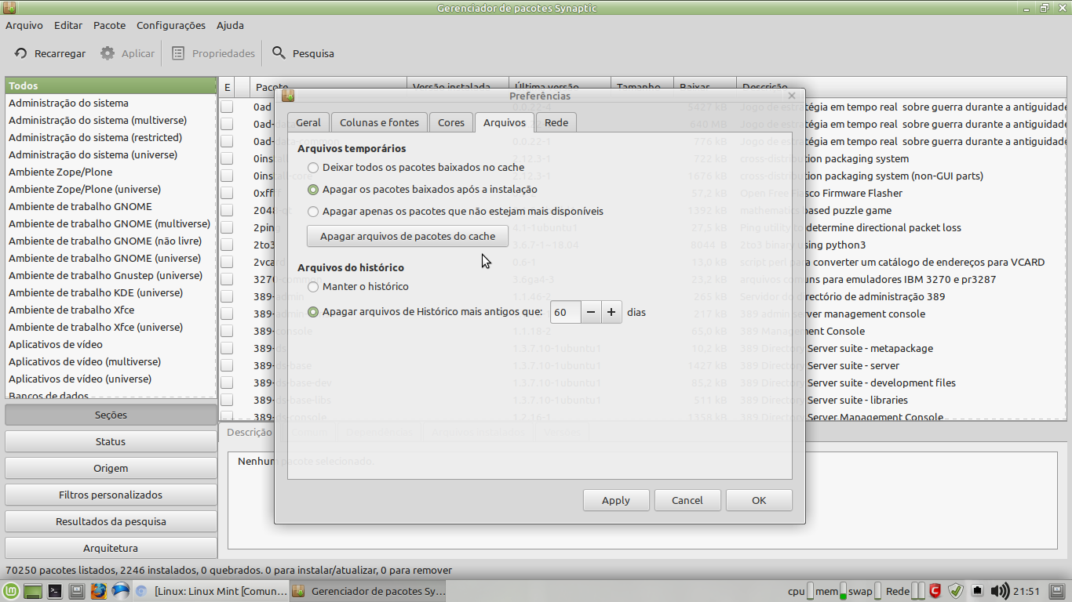Select Ambiente de trabalho GNOME (não livre)
Image resolution: width=1072 pixels, height=602 pixels.
[x=111, y=241]
